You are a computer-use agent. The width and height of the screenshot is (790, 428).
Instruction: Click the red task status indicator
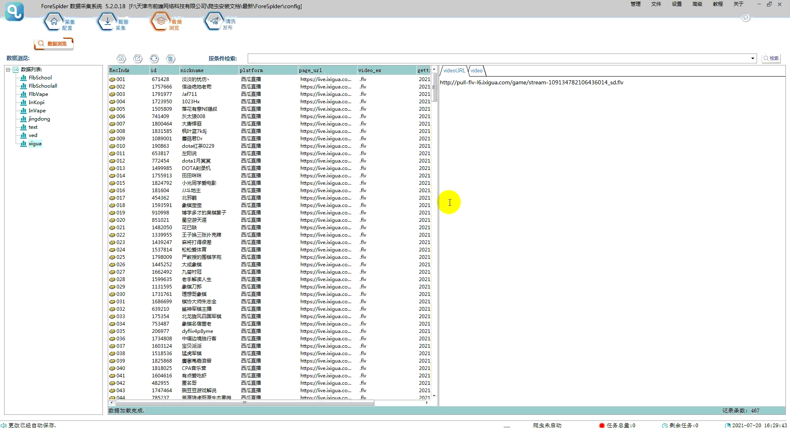(x=602, y=425)
